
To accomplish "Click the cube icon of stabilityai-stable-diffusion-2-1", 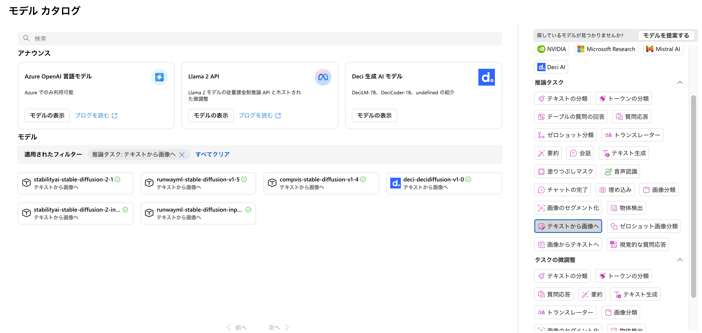I will tap(26, 183).
